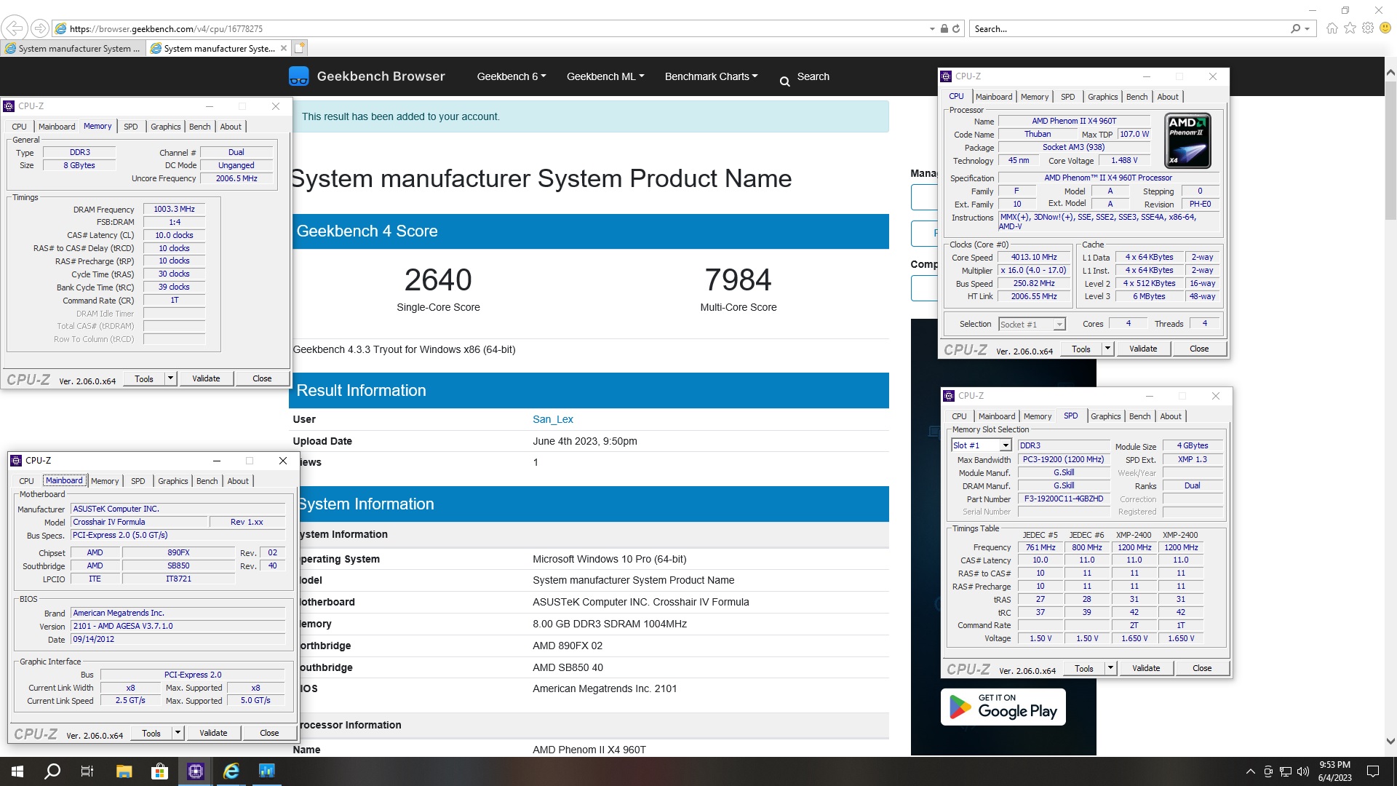The image size is (1397, 786).
Task: Click Validate in CPU window
Action: pos(1143,349)
